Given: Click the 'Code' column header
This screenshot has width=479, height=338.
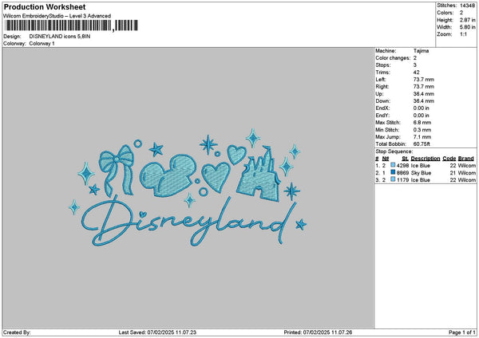Looking at the screenshot, I should coord(449,159).
